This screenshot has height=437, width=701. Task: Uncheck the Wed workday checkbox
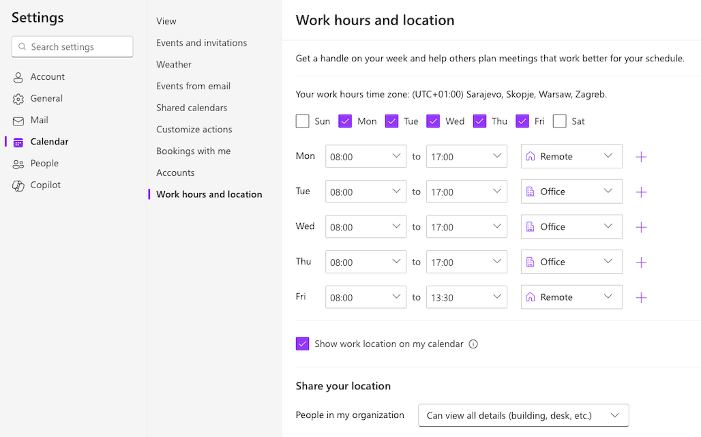[x=433, y=121]
